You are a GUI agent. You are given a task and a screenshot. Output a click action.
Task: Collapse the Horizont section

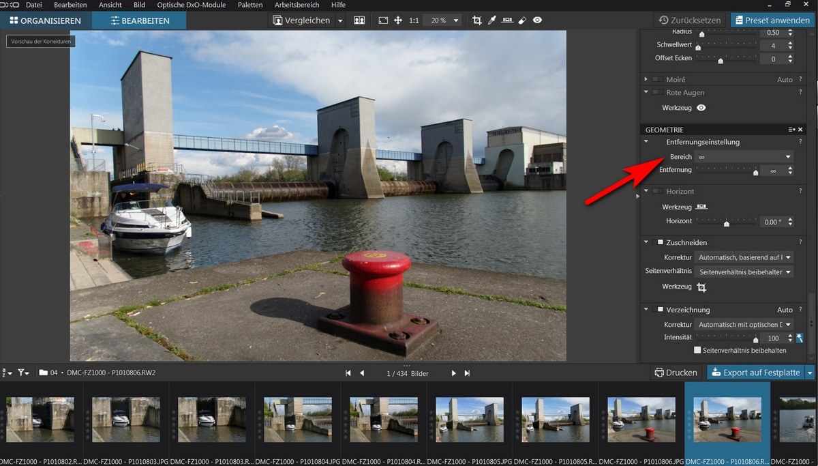[646, 192]
